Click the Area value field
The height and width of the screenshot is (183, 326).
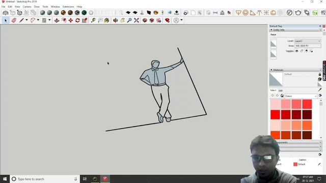point(308,46)
